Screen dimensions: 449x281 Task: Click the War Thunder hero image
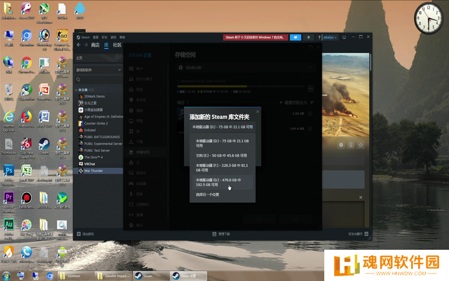345,95
